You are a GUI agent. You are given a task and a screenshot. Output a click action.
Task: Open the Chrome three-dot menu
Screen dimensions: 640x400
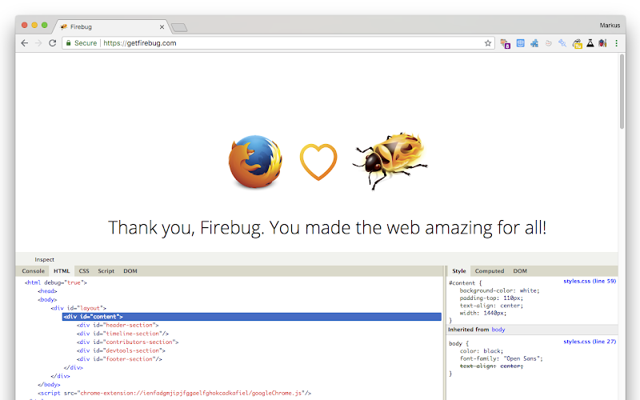(x=616, y=43)
